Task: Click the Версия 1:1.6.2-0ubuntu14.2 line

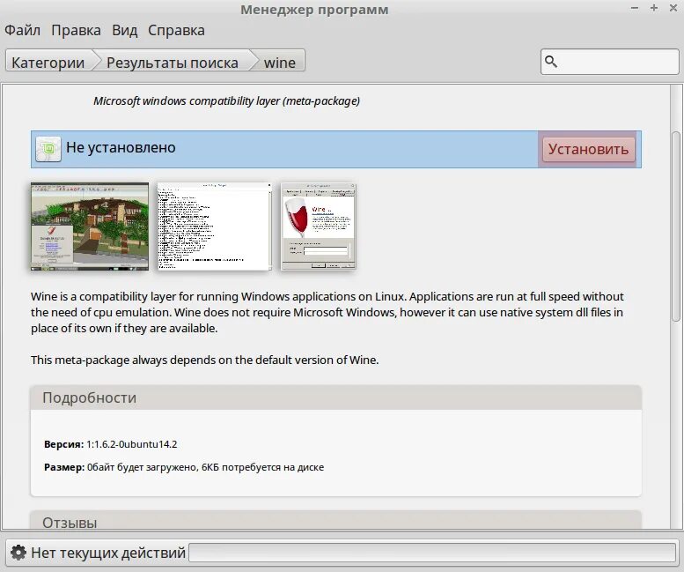Action: 110,444
